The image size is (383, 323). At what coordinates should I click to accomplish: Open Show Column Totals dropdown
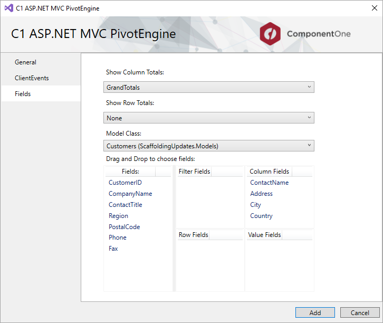point(208,87)
